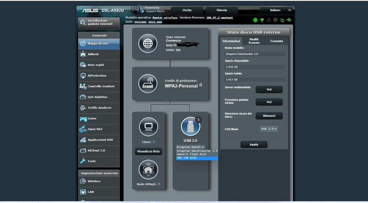The width and height of the screenshot is (368, 203).
Task: Switch to the Informazioni tab
Action: (231, 41)
